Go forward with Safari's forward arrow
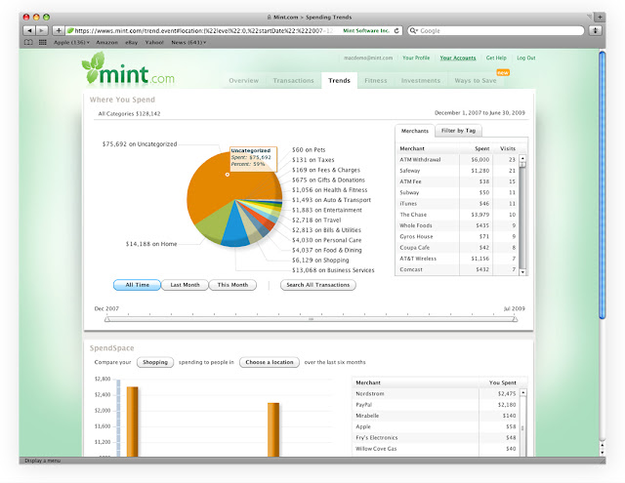625x483 pixels. (x=42, y=30)
